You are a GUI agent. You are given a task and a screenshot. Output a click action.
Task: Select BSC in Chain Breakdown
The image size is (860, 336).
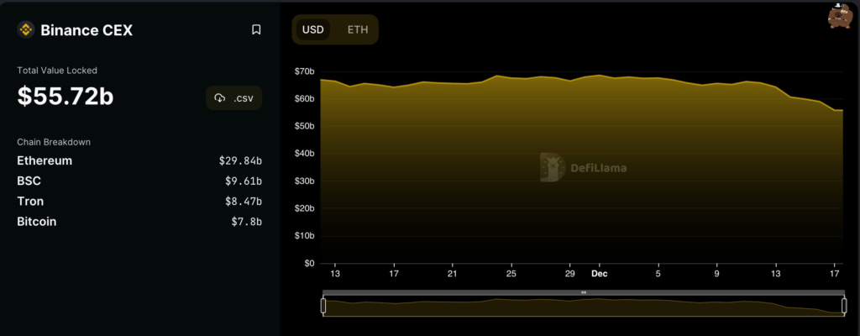[29, 181]
